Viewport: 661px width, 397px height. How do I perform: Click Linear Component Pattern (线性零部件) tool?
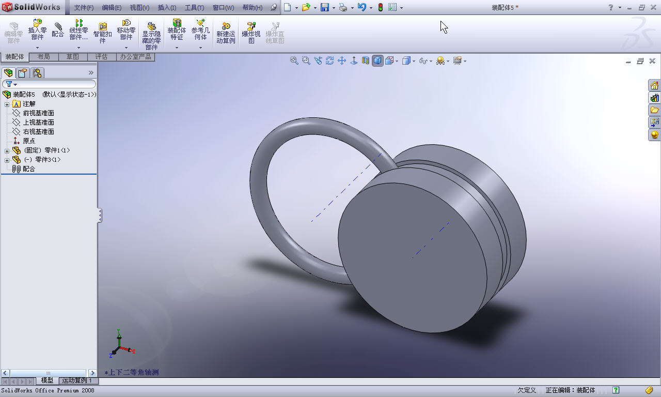coord(78,30)
